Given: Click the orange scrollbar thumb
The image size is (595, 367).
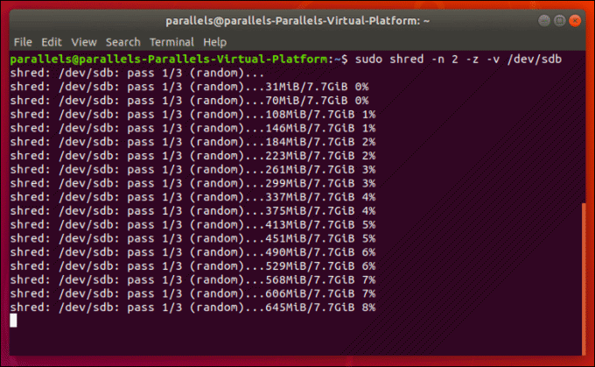Looking at the screenshot, I should coord(584,279).
